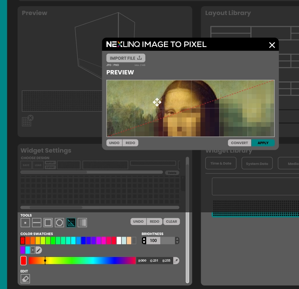The width and height of the screenshot is (299, 289).
Task: Click the CONVERT button
Action: [x=240, y=143]
